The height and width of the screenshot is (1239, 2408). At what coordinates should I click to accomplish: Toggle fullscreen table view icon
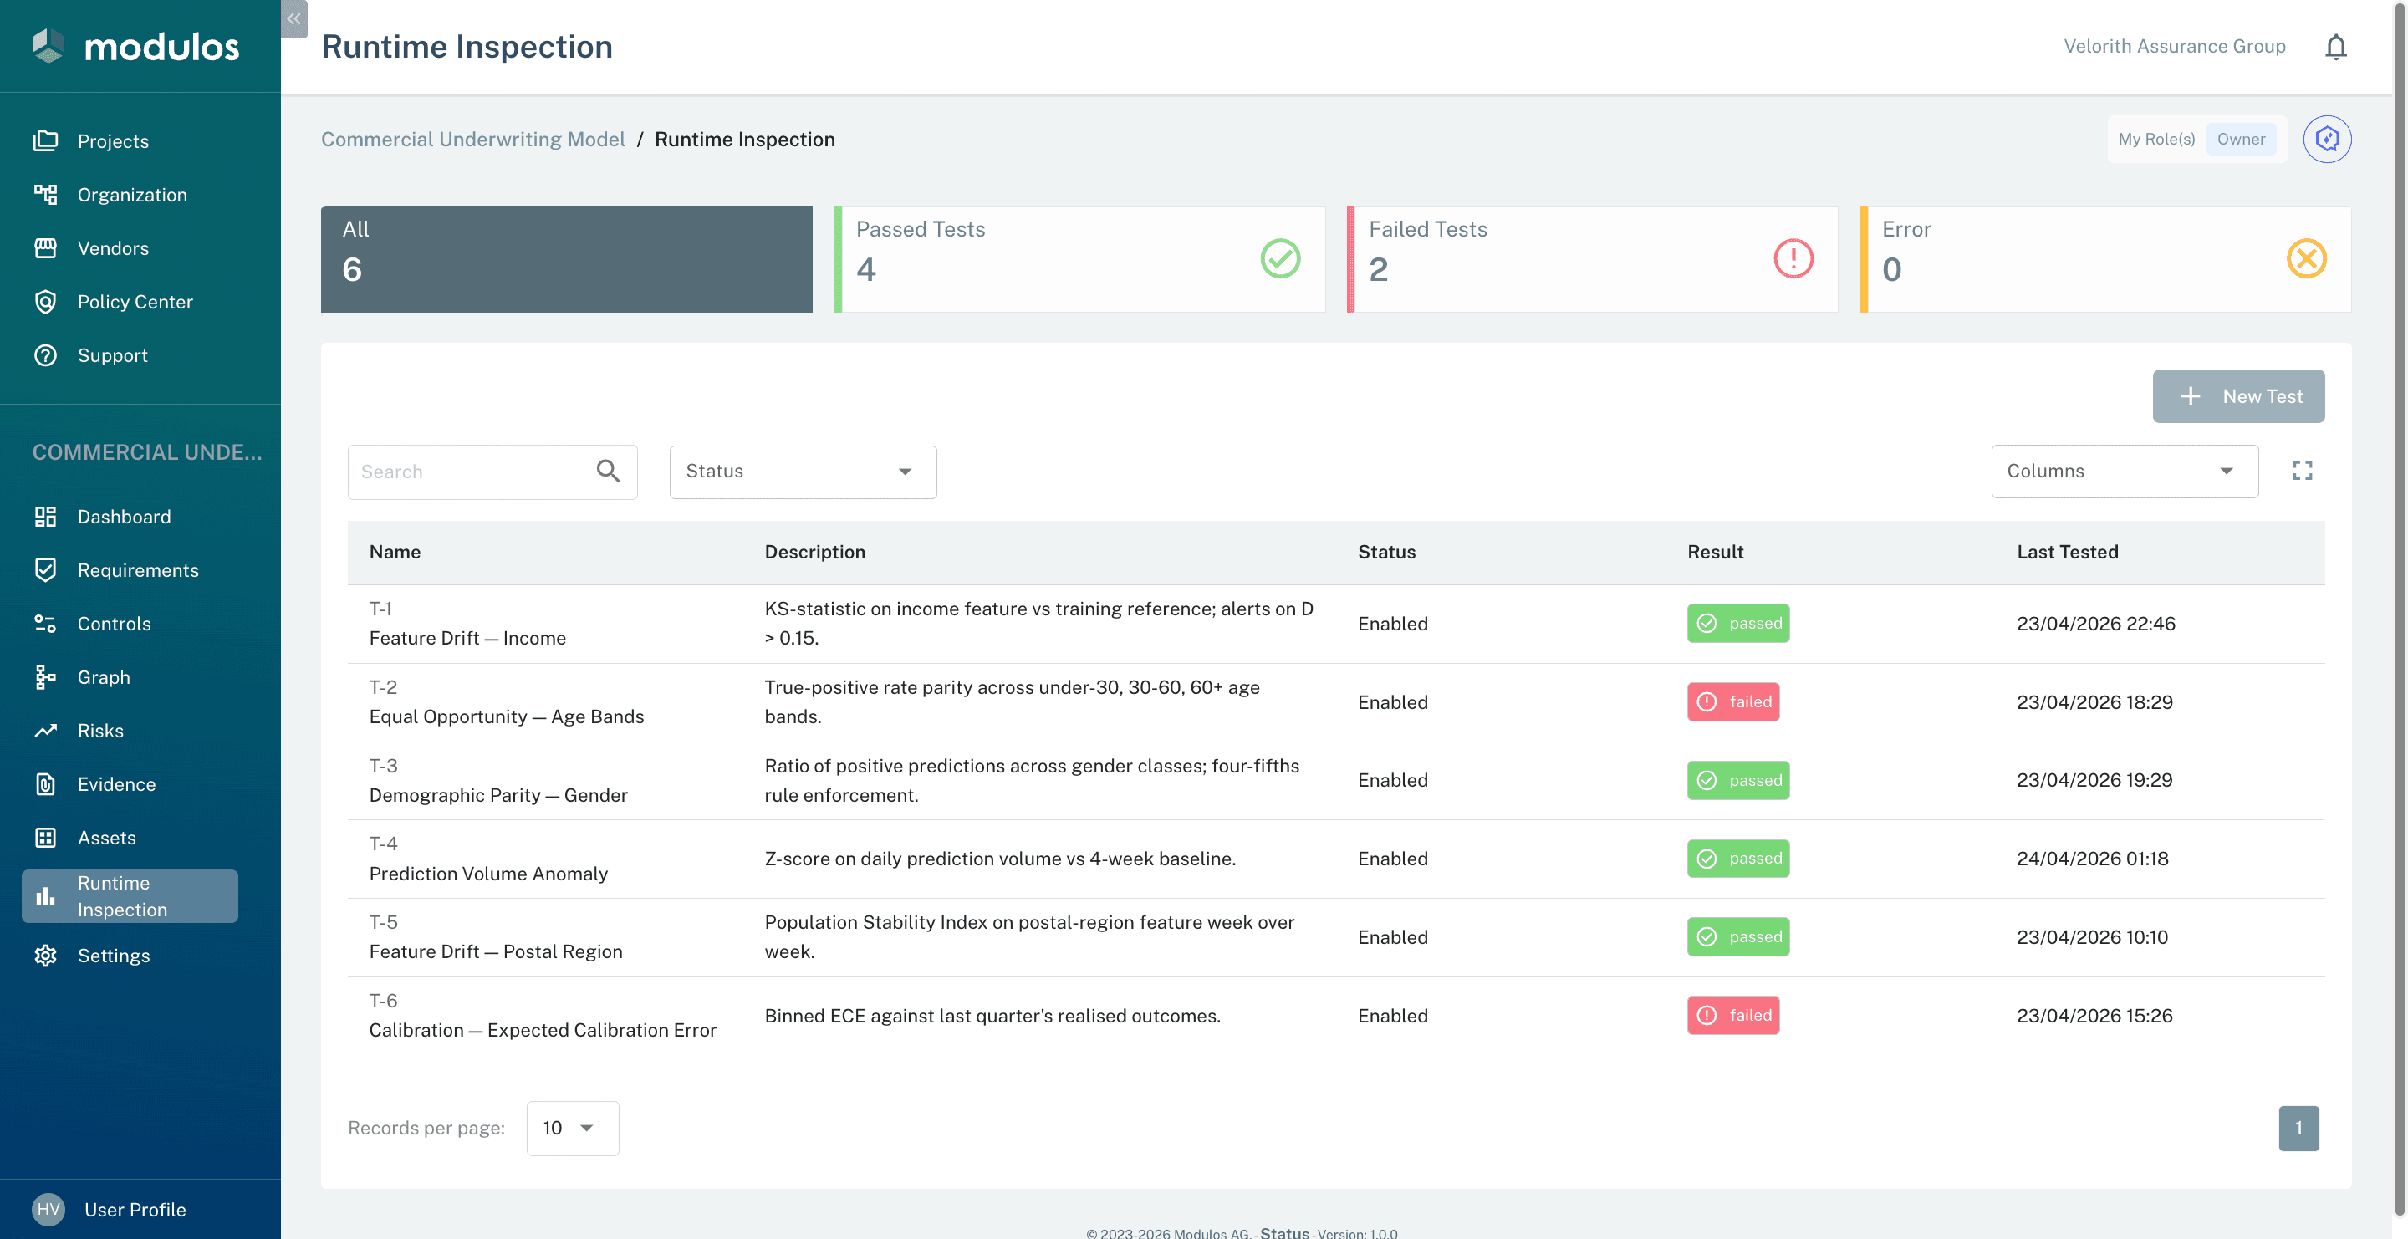[2303, 471]
